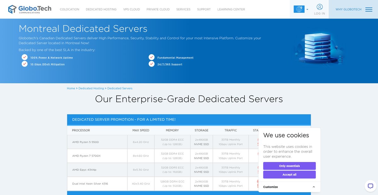378x195 pixels.
Task: Click the 40x3.40 GHz speed cell
Action: point(141,184)
